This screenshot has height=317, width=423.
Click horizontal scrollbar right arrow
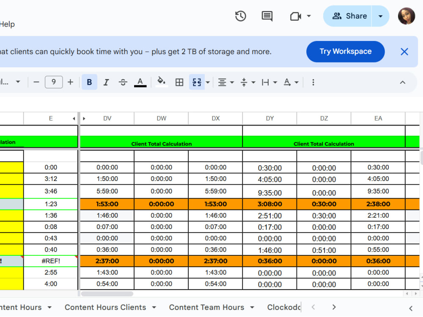click(x=416, y=294)
